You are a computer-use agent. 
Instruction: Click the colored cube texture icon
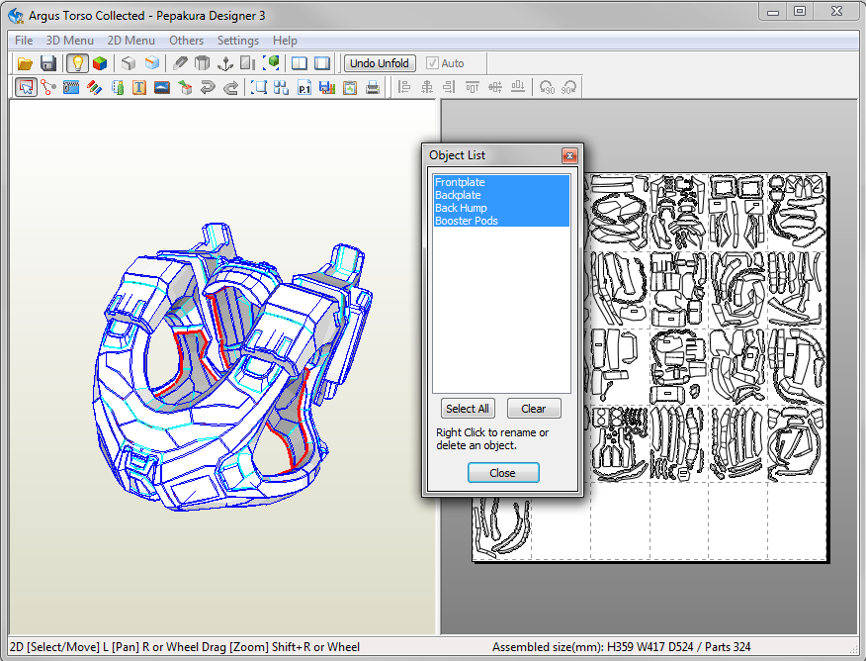pos(100,63)
